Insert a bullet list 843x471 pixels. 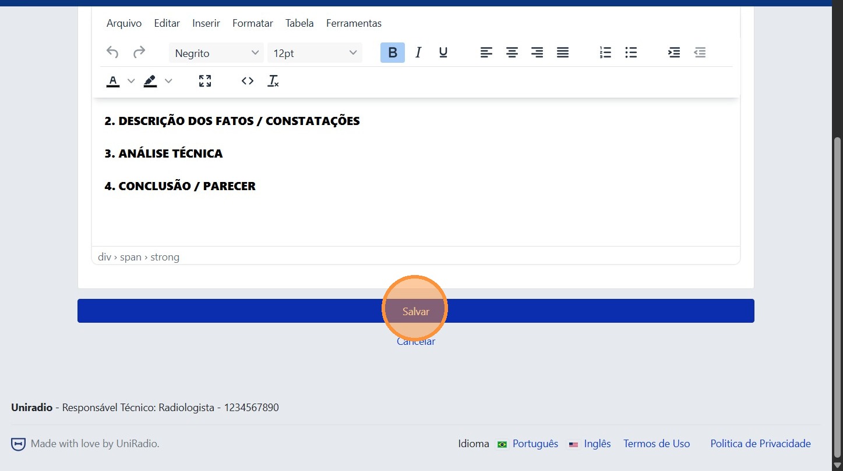coord(631,53)
